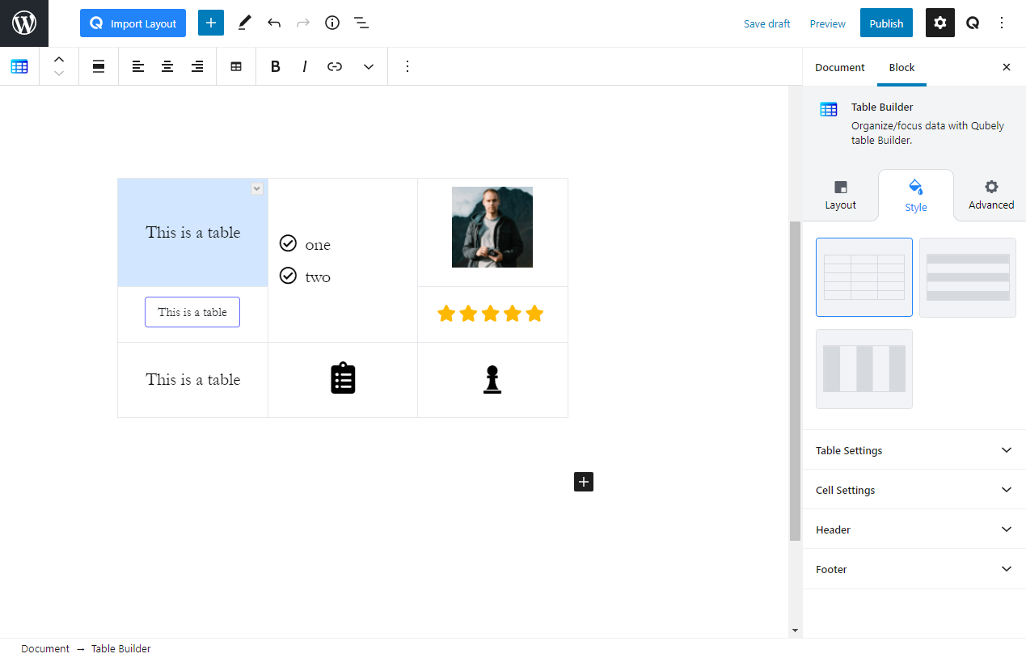Click the man photo in the table
This screenshot has width=1026, height=658.
(492, 227)
